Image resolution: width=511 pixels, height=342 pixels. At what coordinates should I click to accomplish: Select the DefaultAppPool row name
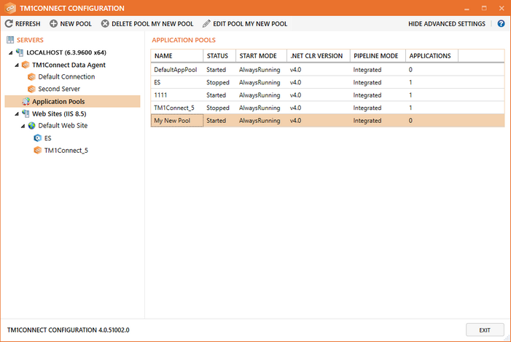tap(176, 70)
